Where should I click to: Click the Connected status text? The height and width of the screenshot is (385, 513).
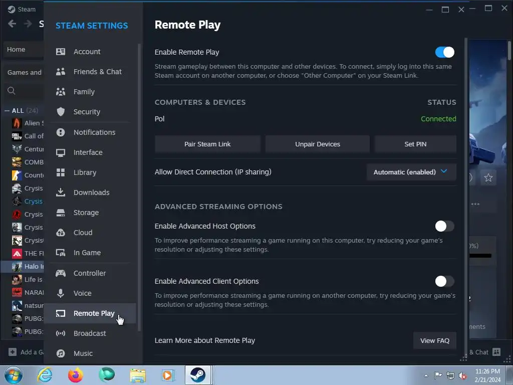pos(438,119)
